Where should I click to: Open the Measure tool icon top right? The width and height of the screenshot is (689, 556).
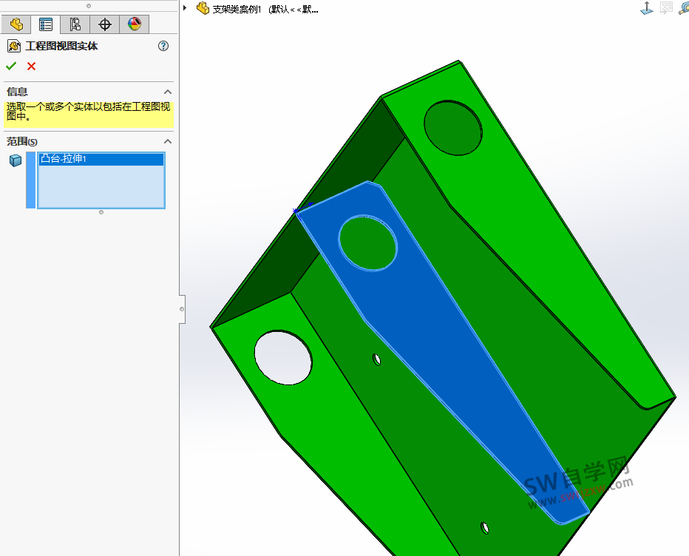pyautogui.click(x=684, y=7)
